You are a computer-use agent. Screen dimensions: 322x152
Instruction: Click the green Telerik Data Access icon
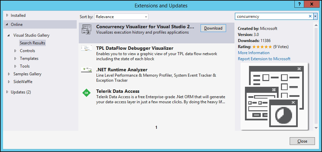(x=86, y=92)
